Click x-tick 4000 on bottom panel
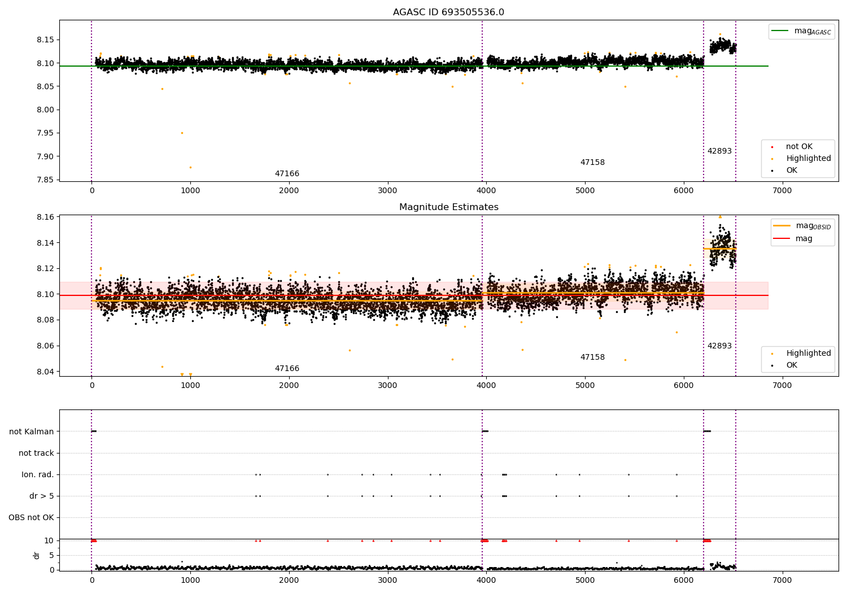 click(x=486, y=581)
